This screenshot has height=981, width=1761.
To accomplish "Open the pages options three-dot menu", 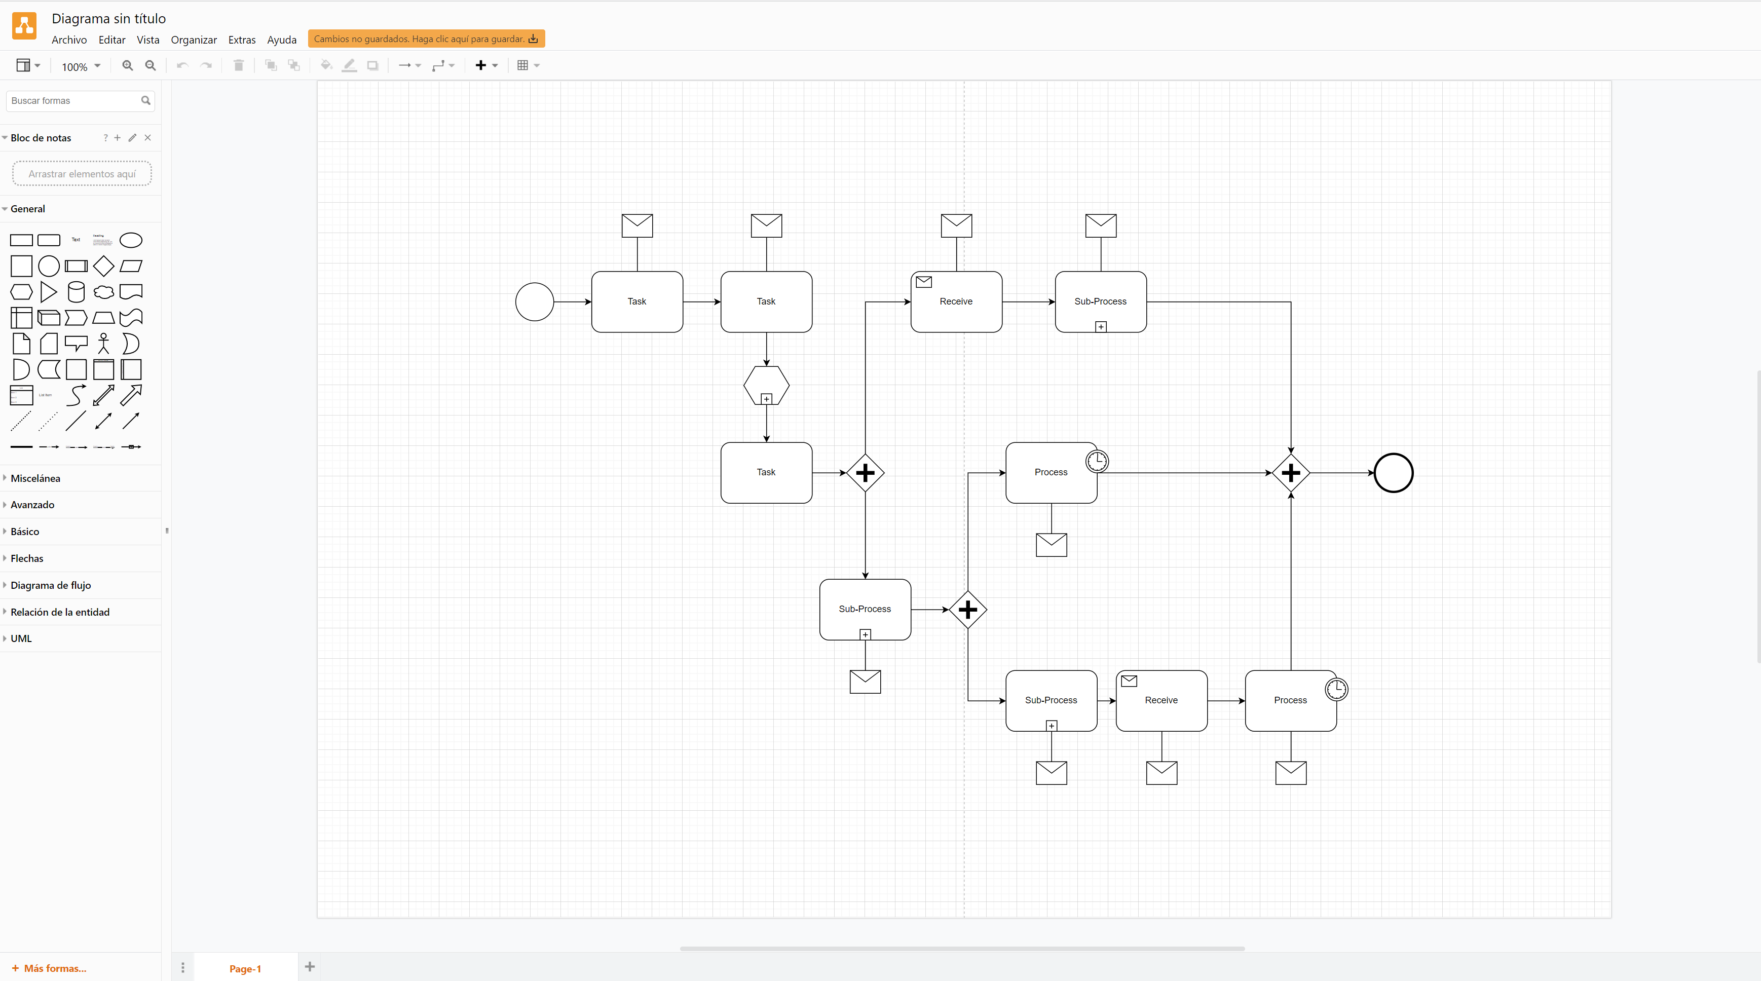I will tap(182, 968).
